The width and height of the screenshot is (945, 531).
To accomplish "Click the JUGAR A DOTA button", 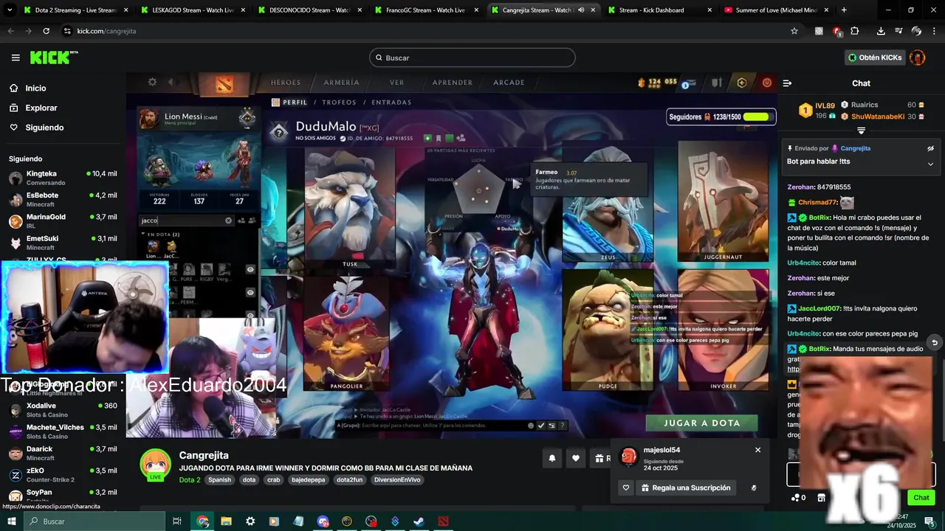I will pyautogui.click(x=702, y=423).
